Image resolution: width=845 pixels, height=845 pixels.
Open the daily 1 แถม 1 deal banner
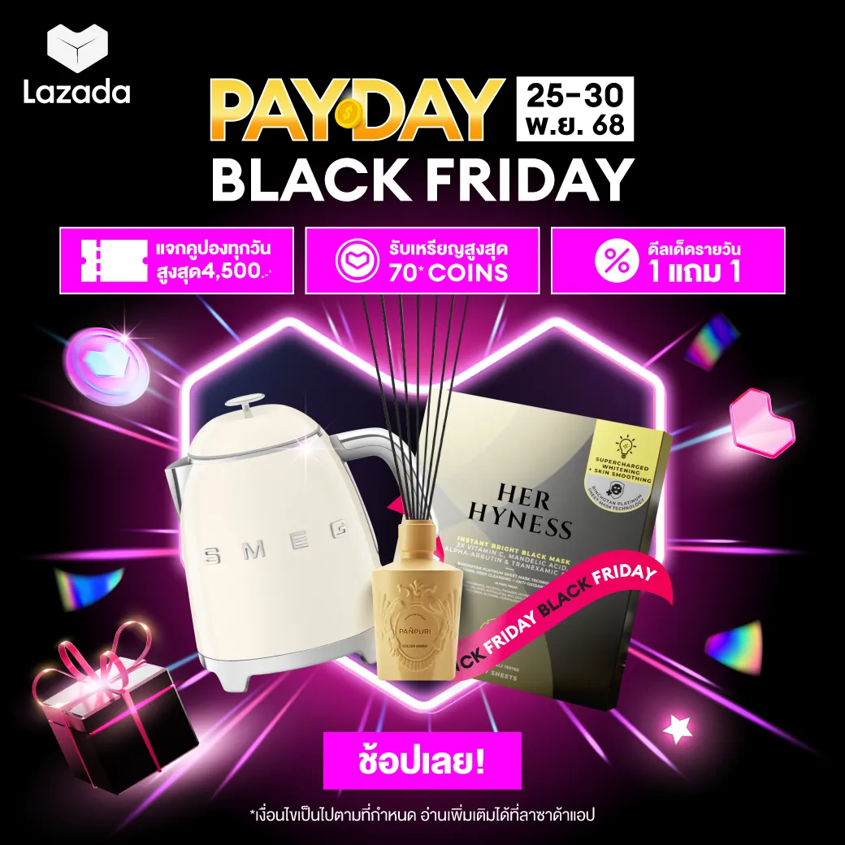point(668,261)
